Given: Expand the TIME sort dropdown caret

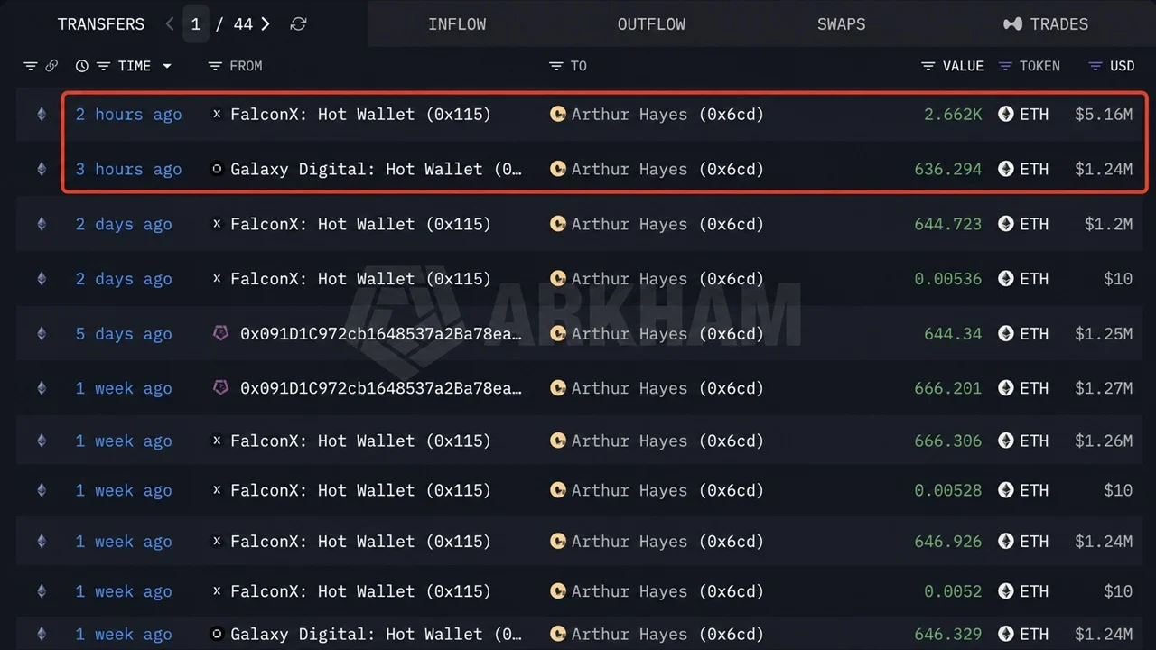Looking at the screenshot, I should coord(167,66).
